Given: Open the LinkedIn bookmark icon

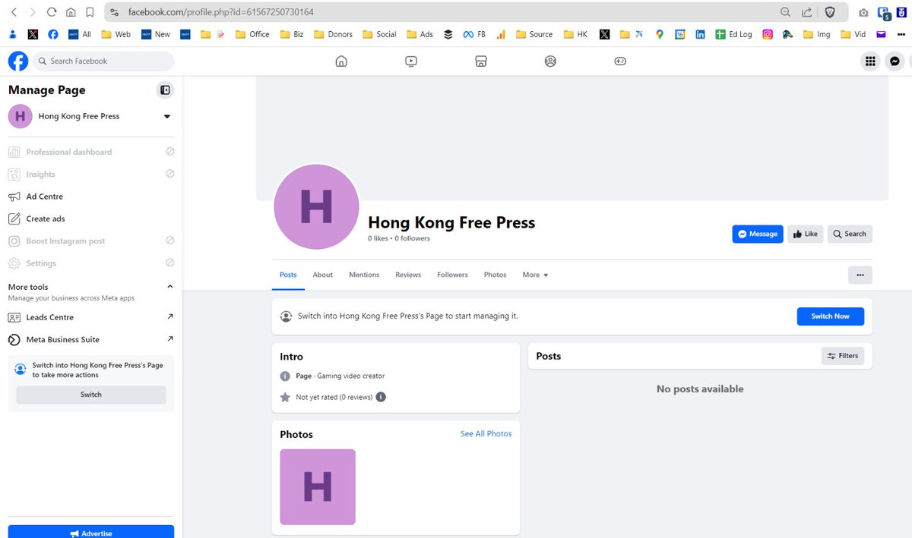Looking at the screenshot, I should pos(700,34).
